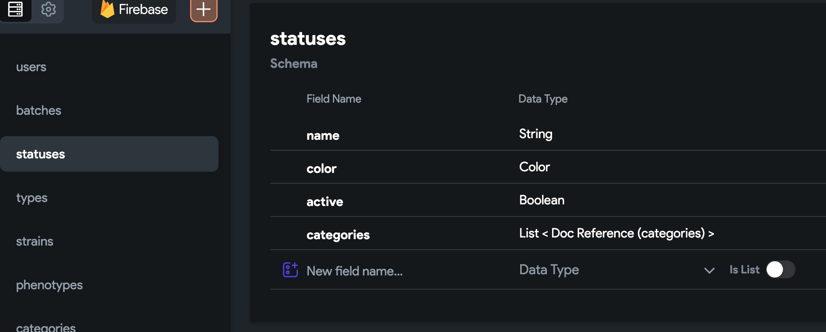Expand the Data Type dropdown chevron
The width and height of the screenshot is (826, 332).
[x=709, y=270]
